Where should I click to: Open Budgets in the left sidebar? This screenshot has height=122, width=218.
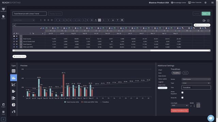pos(3,105)
